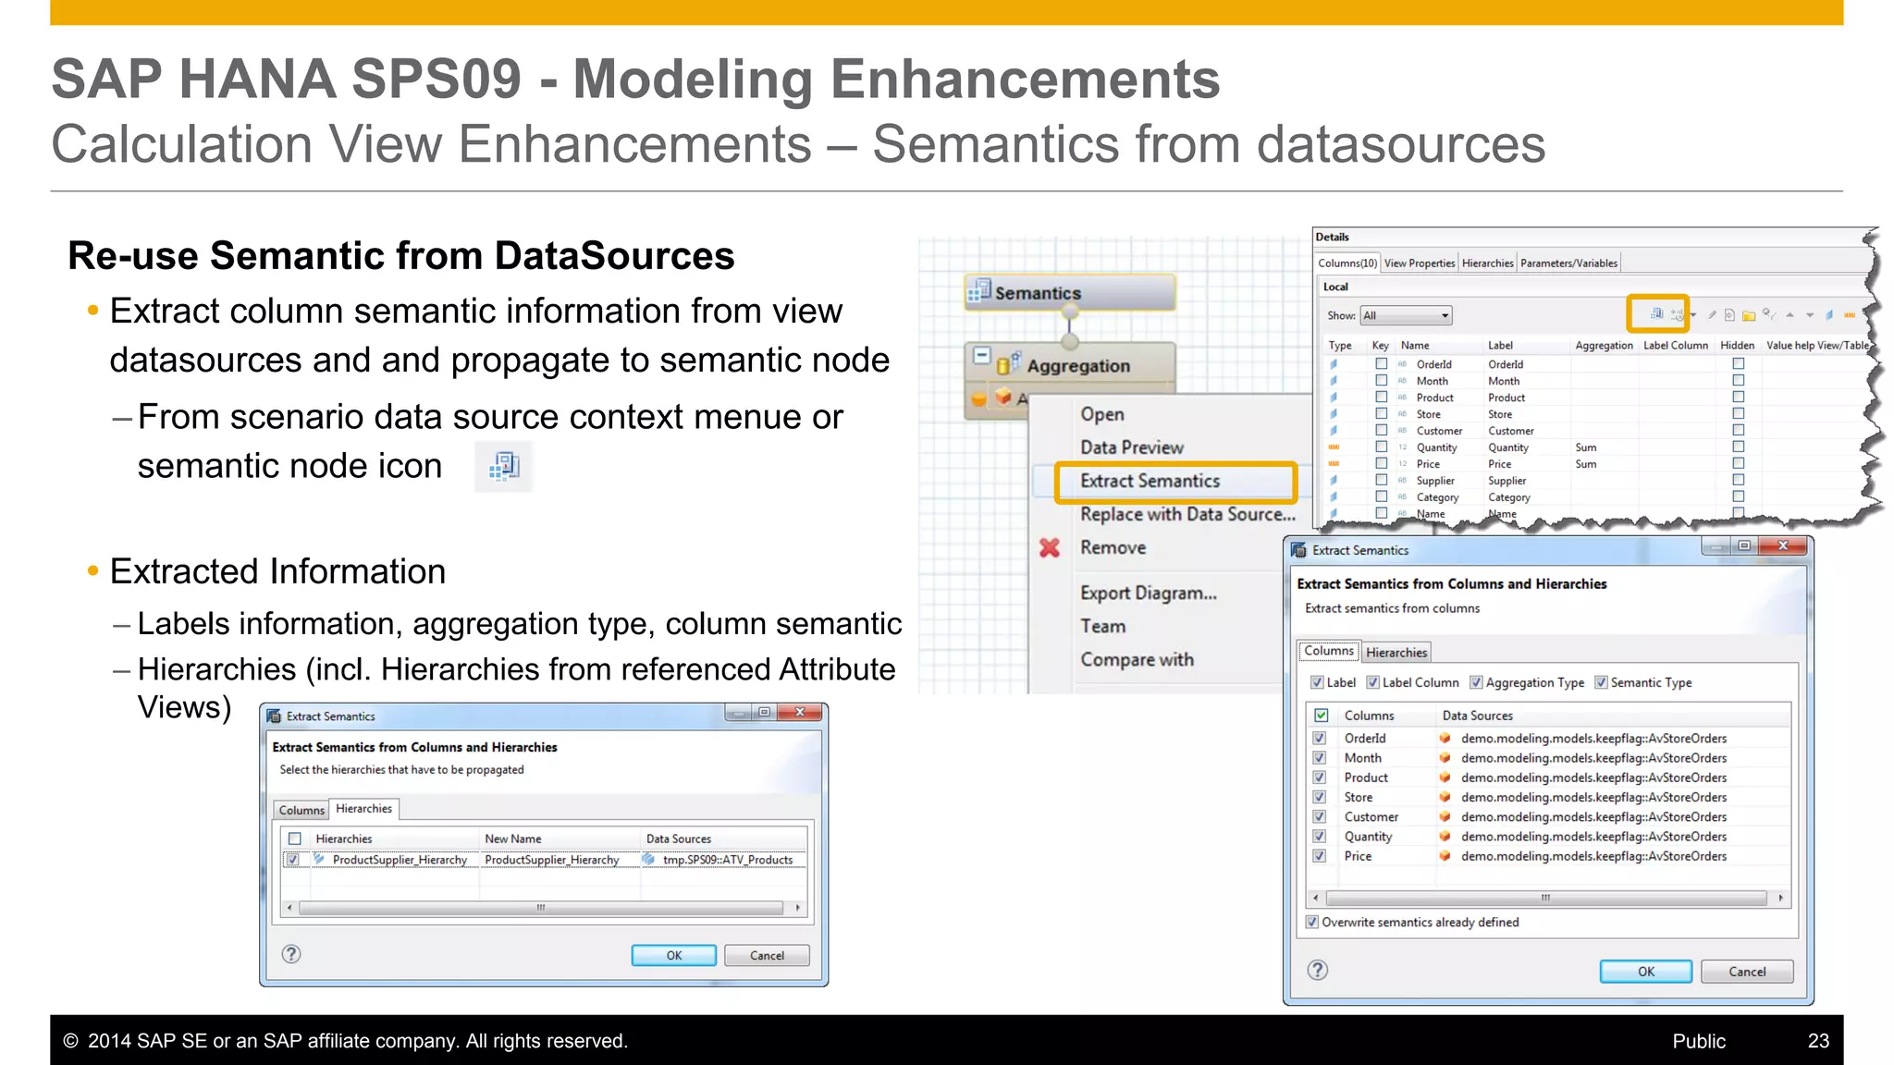Open the Show: All dropdown
The image size is (1894, 1065).
coord(1406,315)
